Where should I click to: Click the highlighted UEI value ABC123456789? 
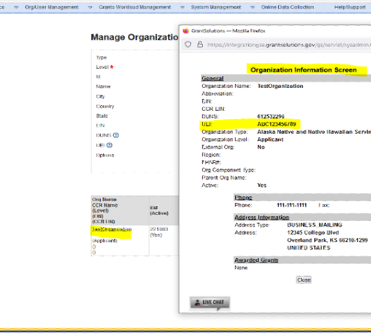coord(281,124)
